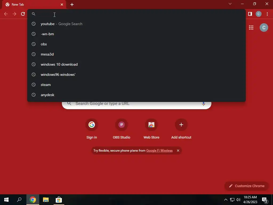Choose the windows96 windows' suggestion
273x205 pixels.
pos(136,74)
